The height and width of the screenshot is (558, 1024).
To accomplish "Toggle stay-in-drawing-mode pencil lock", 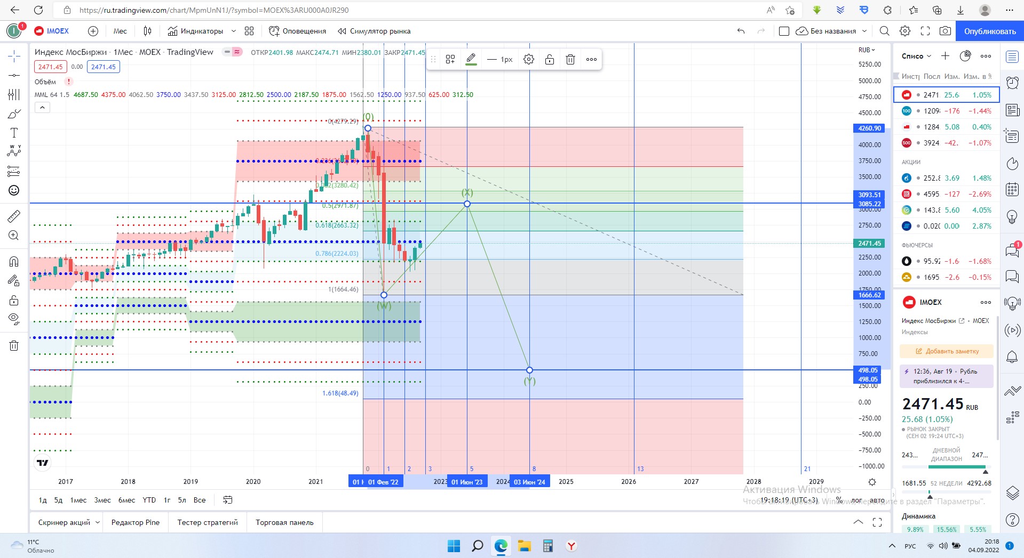I will click(14, 280).
